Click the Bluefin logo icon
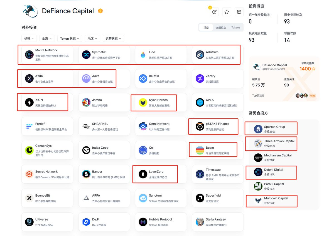This screenshot has height=236, width=334. click(x=143, y=78)
